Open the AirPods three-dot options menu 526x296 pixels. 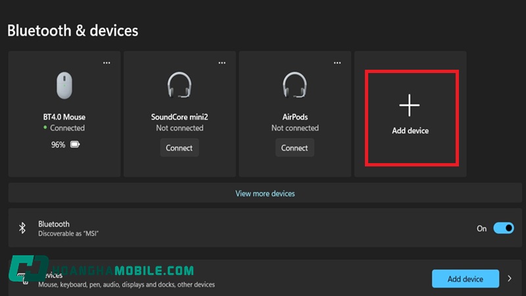(337, 62)
